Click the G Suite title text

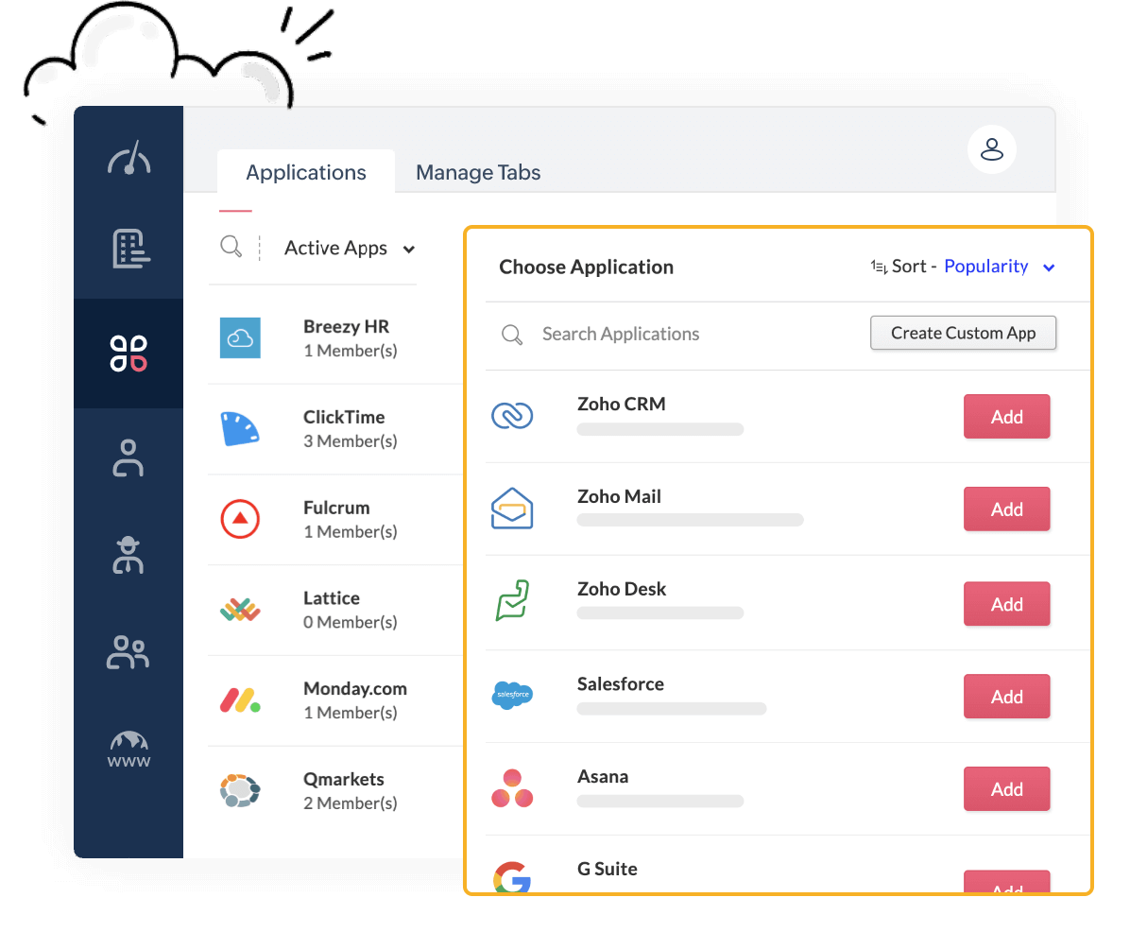[x=607, y=869]
